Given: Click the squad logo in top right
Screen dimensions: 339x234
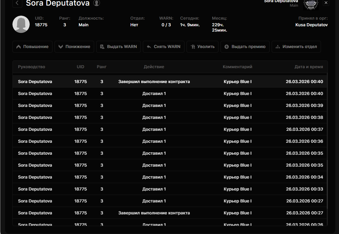Looking at the screenshot, I should (311, 4).
